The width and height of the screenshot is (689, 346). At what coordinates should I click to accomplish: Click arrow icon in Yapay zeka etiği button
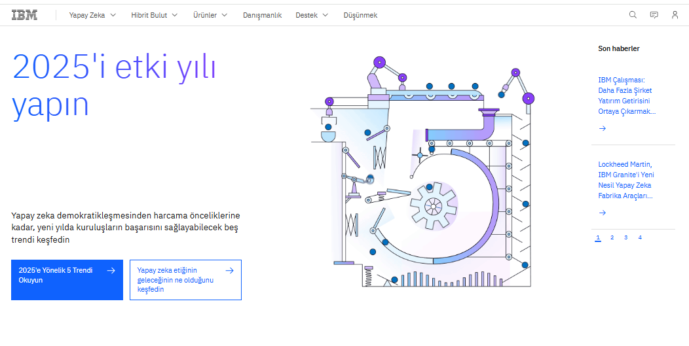pyautogui.click(x=229, y=270)
